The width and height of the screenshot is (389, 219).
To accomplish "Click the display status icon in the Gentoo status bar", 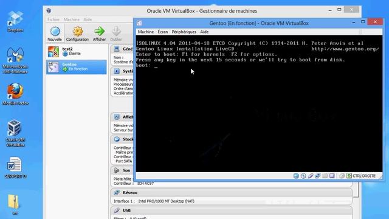I will click(x=332, y=176).
